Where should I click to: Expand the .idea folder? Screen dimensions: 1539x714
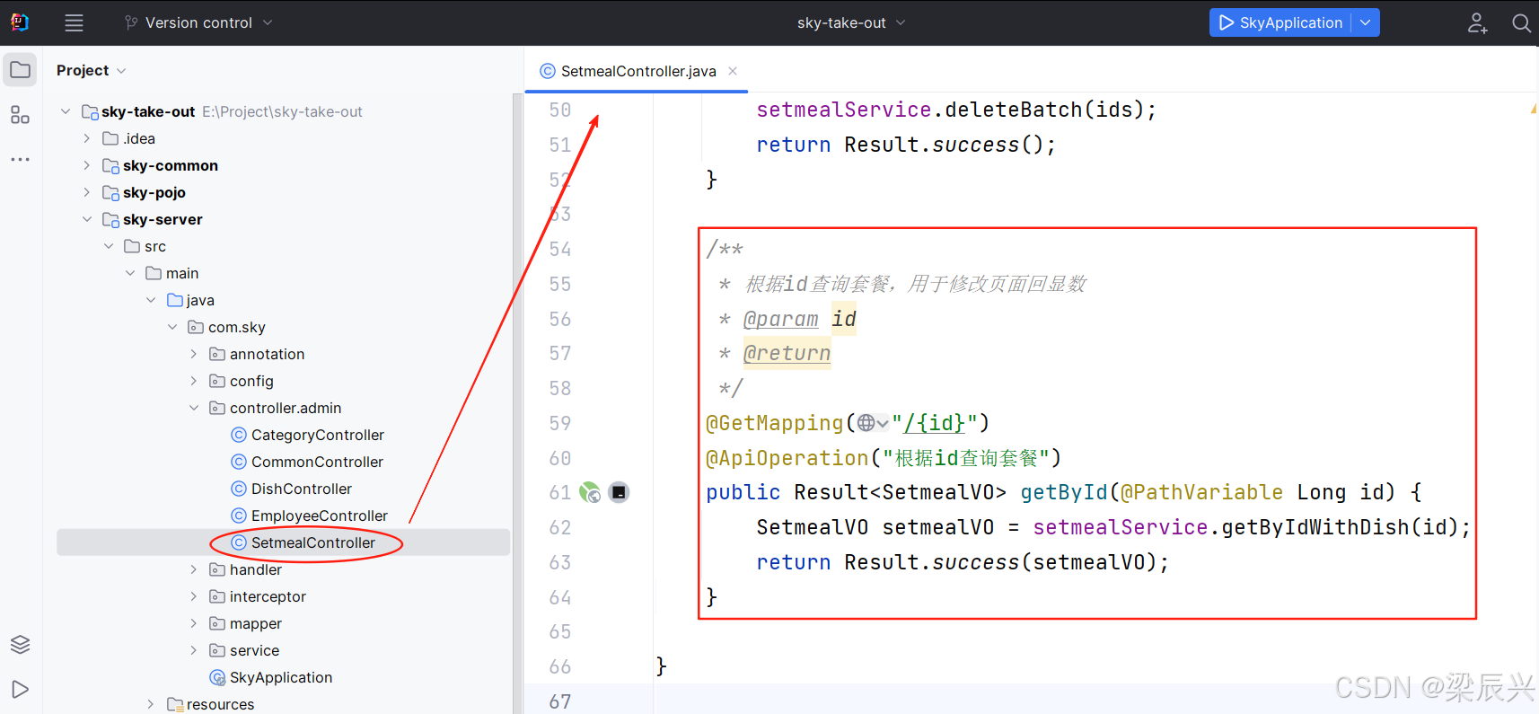(87, 138)
